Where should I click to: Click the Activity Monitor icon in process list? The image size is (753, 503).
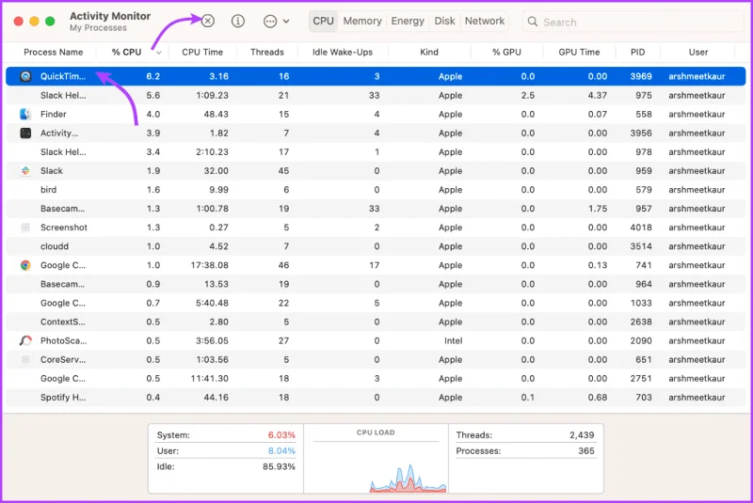pyautogui.click(x=25, y=133)
